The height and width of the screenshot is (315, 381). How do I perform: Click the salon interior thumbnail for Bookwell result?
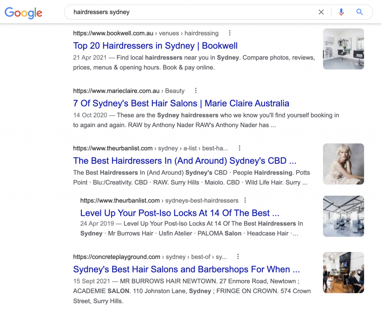point(343,49)
